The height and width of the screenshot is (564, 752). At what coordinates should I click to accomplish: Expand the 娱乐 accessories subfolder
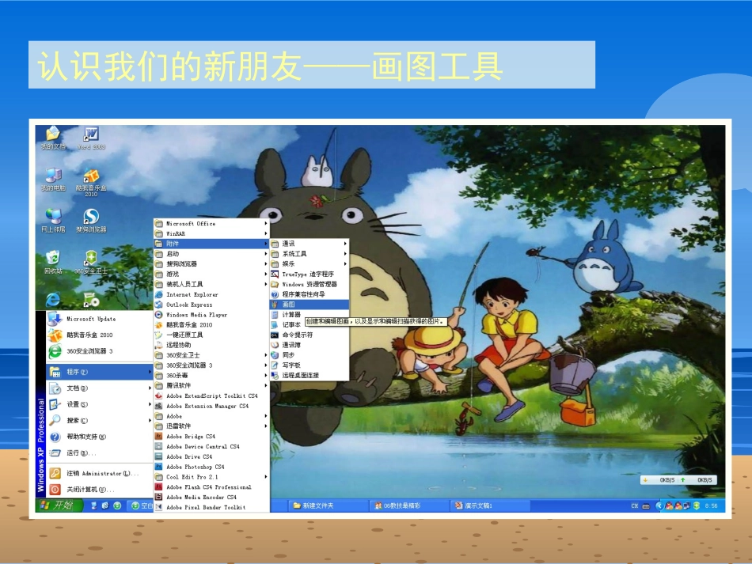click(310, 264)
